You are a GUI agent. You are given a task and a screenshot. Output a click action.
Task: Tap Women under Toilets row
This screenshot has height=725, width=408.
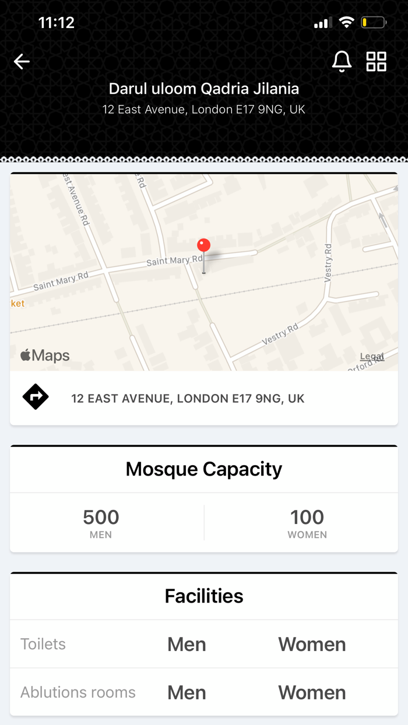tap(312, 644)
